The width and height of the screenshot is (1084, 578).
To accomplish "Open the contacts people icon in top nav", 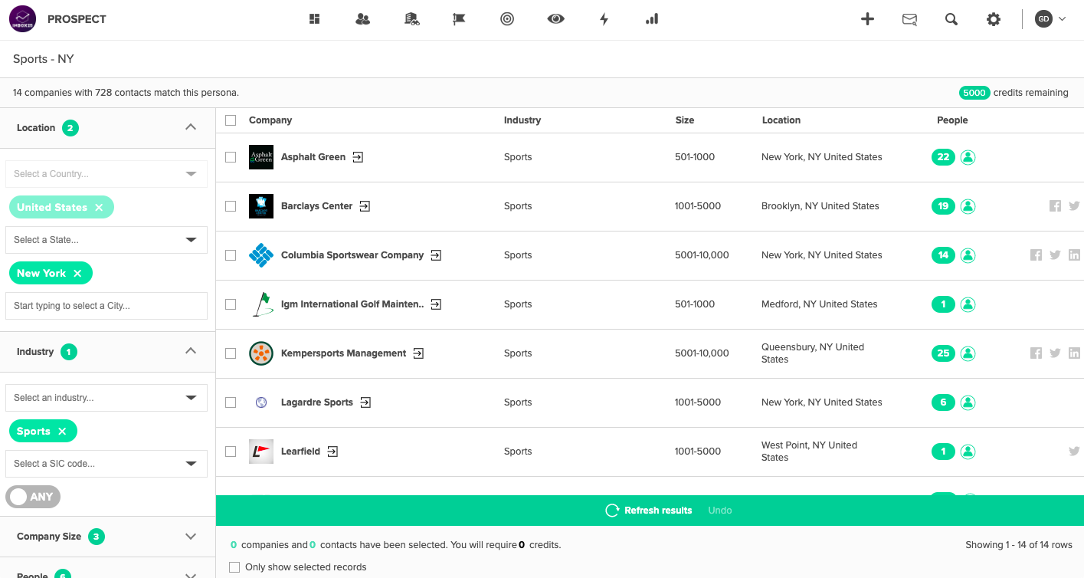I will click(363, 19).
